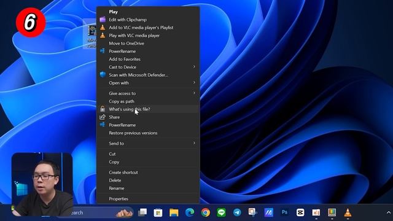Open Microsoft Store from the taskbar

pyautogui.click(x=158, y=212)
